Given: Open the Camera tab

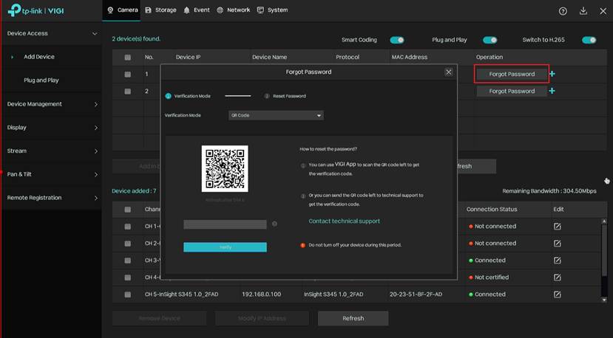Looking at the screenshot, I should pyautogui.click(x=122, y=10).
